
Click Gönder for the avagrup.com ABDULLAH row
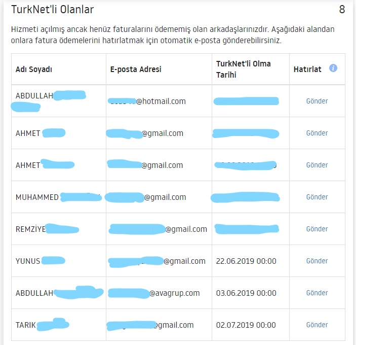[x=317, y=293]
